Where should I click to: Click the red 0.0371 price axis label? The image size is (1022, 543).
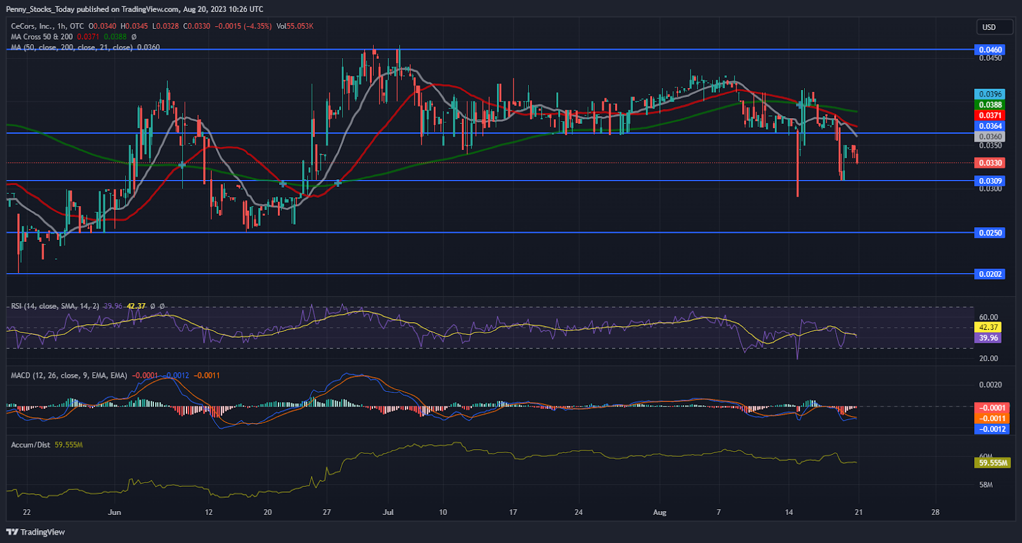990,115
